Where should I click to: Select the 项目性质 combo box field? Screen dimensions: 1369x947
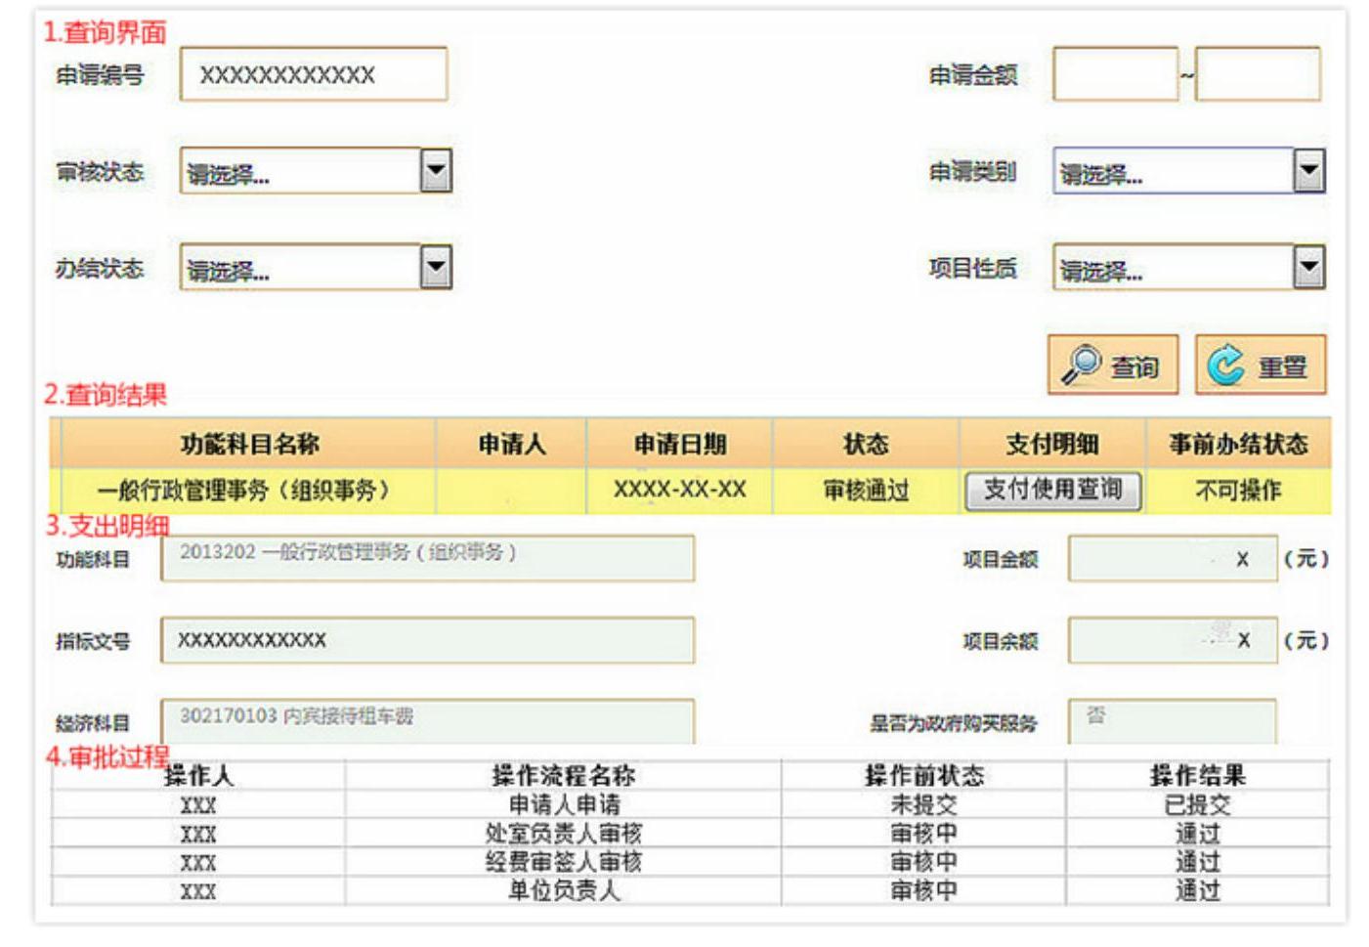click(1188, 267)
